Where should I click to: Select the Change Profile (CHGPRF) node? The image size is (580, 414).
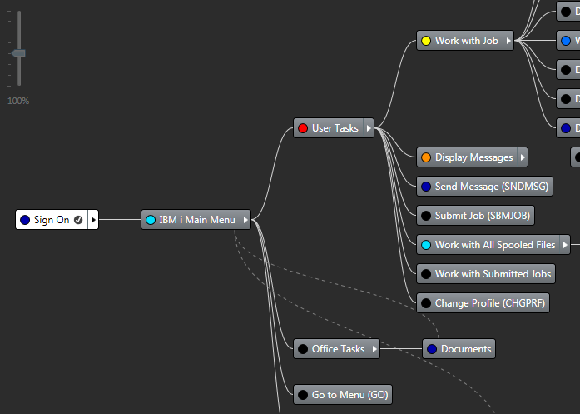tap(483, 303)
